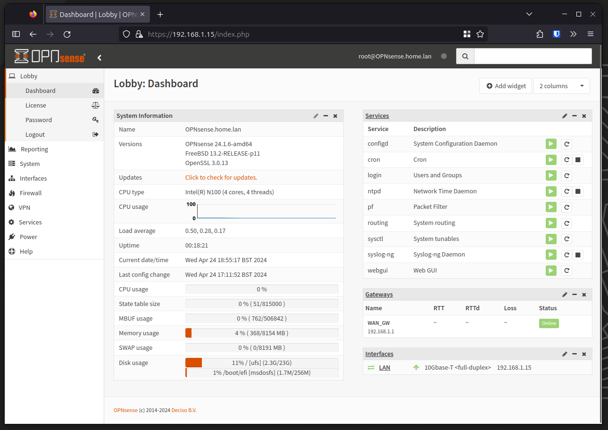Restart the login service
Viewport: 608px width, 430px height.
[x=566, y=175]
